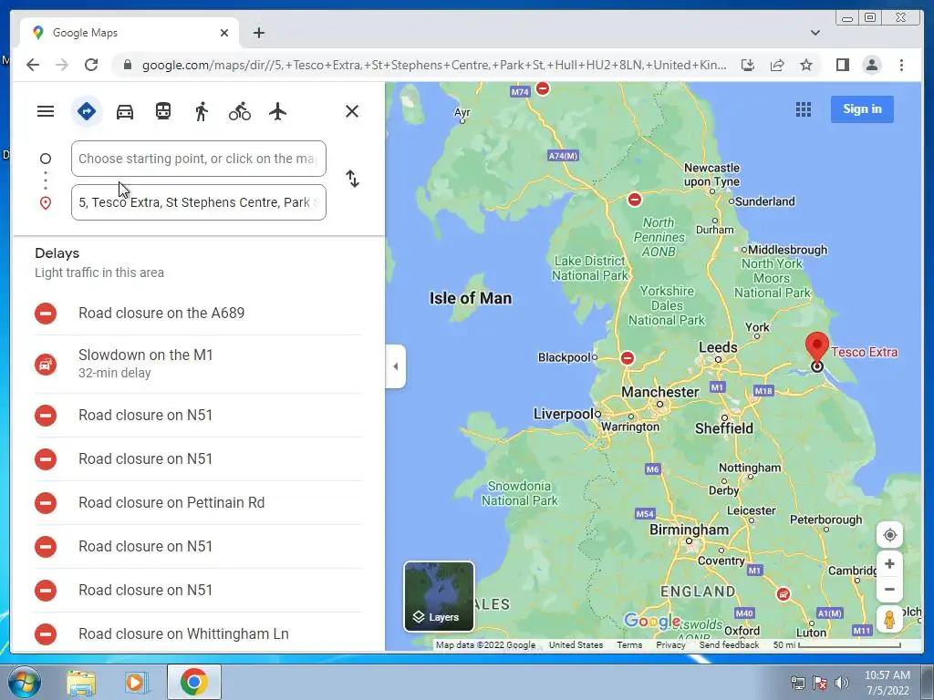
Task: Select Flights travel mode
Action: coord(277,111)
